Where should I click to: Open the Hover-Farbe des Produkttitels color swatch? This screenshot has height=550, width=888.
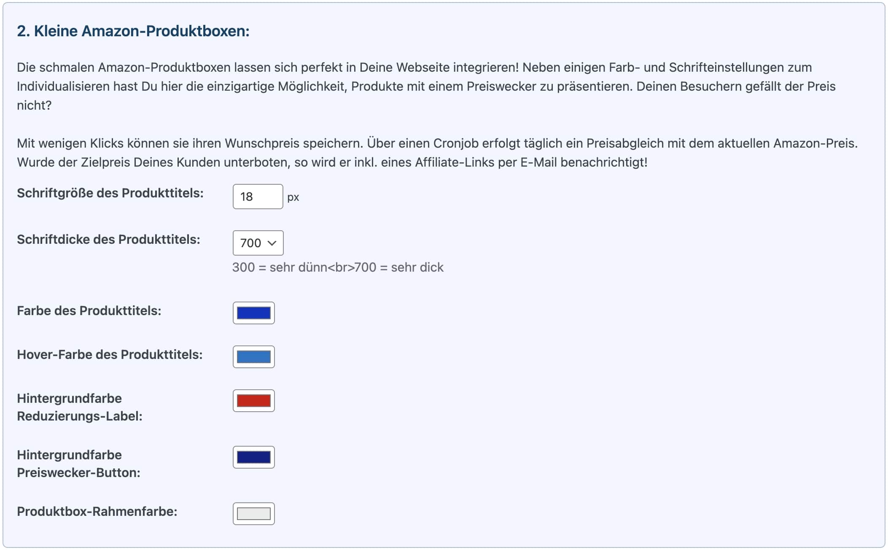pos(254,357)
